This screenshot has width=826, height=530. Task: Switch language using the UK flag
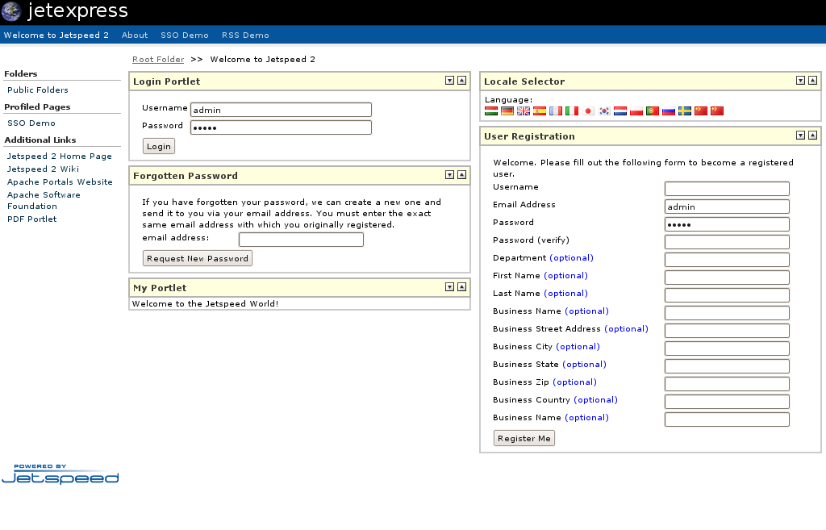[x=524, y=111]
